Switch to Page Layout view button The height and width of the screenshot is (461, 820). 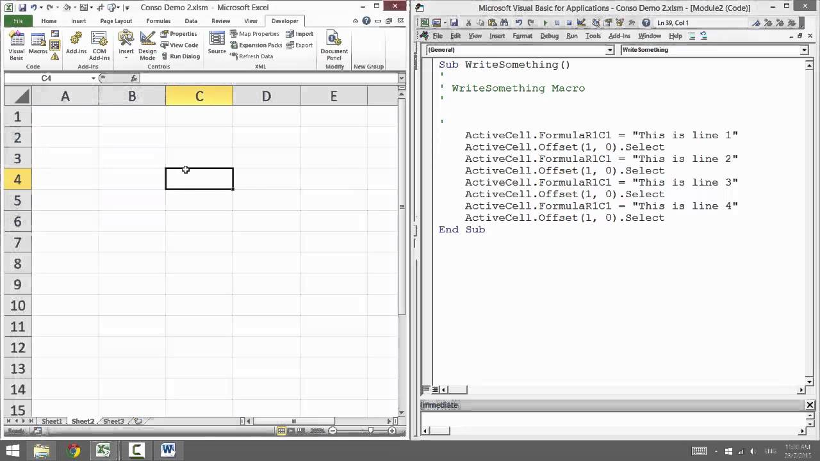coord(291,431)
